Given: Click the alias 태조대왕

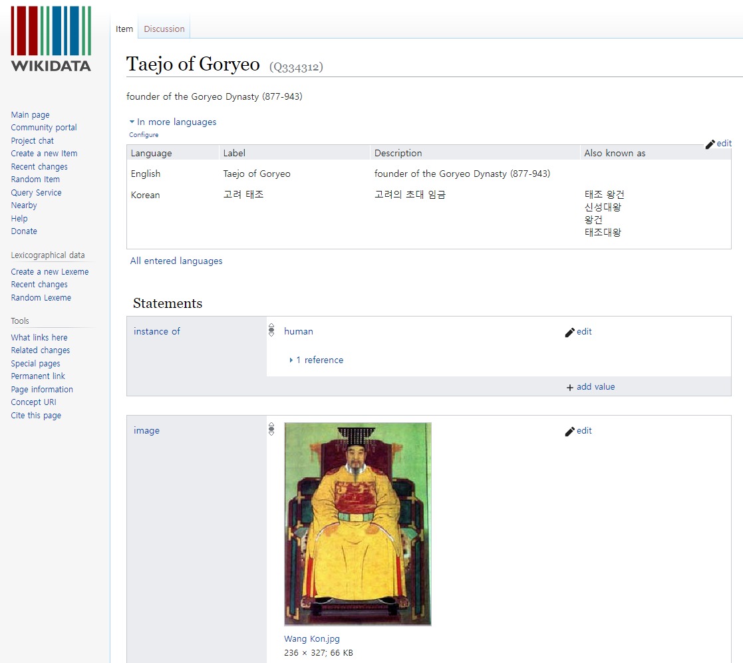Looking at the screenshot, I should 603,233.
